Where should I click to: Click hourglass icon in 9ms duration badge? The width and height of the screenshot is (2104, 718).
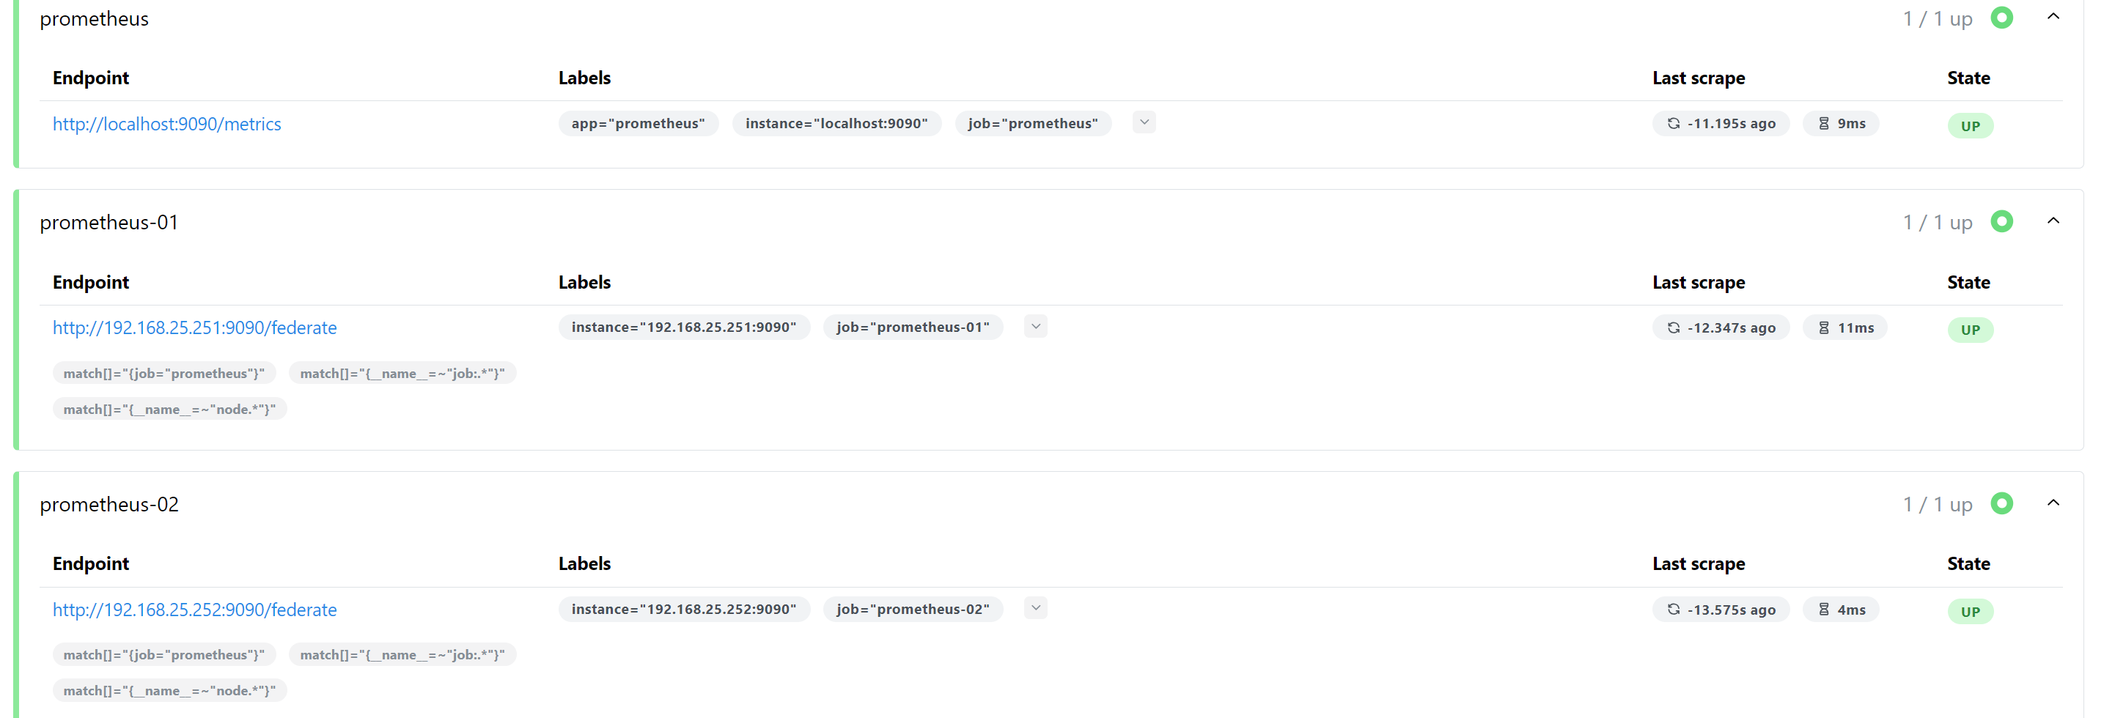(x=1824, y=123)
